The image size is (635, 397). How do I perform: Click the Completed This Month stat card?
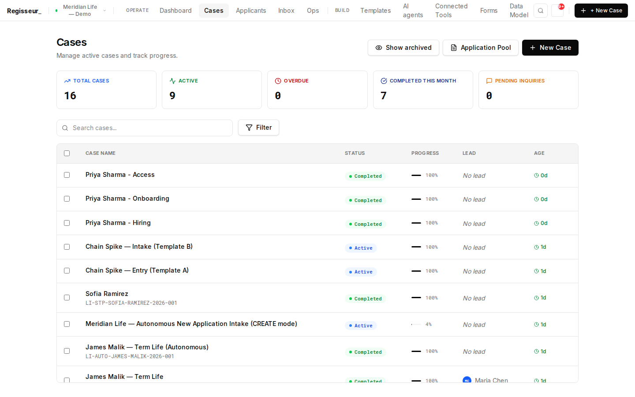(423, 90)
